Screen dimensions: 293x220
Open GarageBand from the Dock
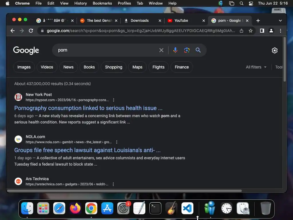click(171, 208)
